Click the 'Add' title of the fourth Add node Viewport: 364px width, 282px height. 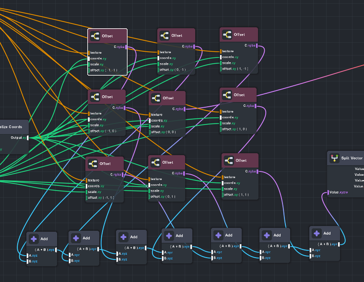coord(179,236)
